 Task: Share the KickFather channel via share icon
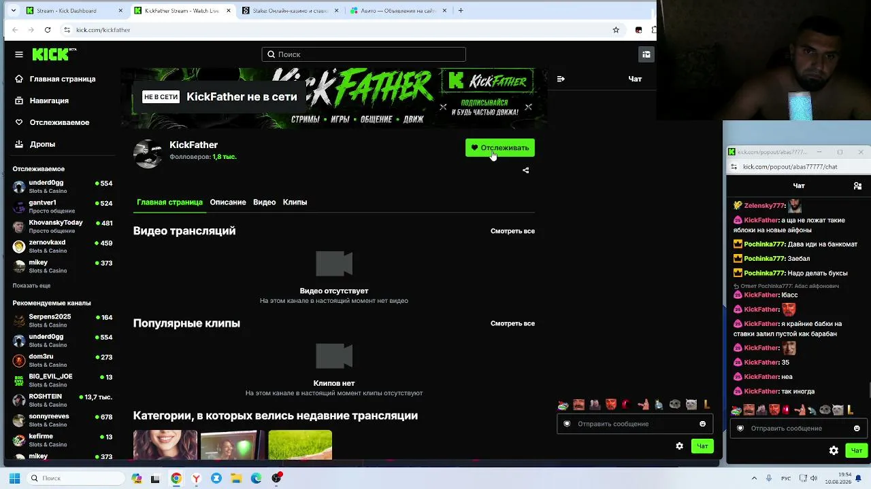(525, 170)
